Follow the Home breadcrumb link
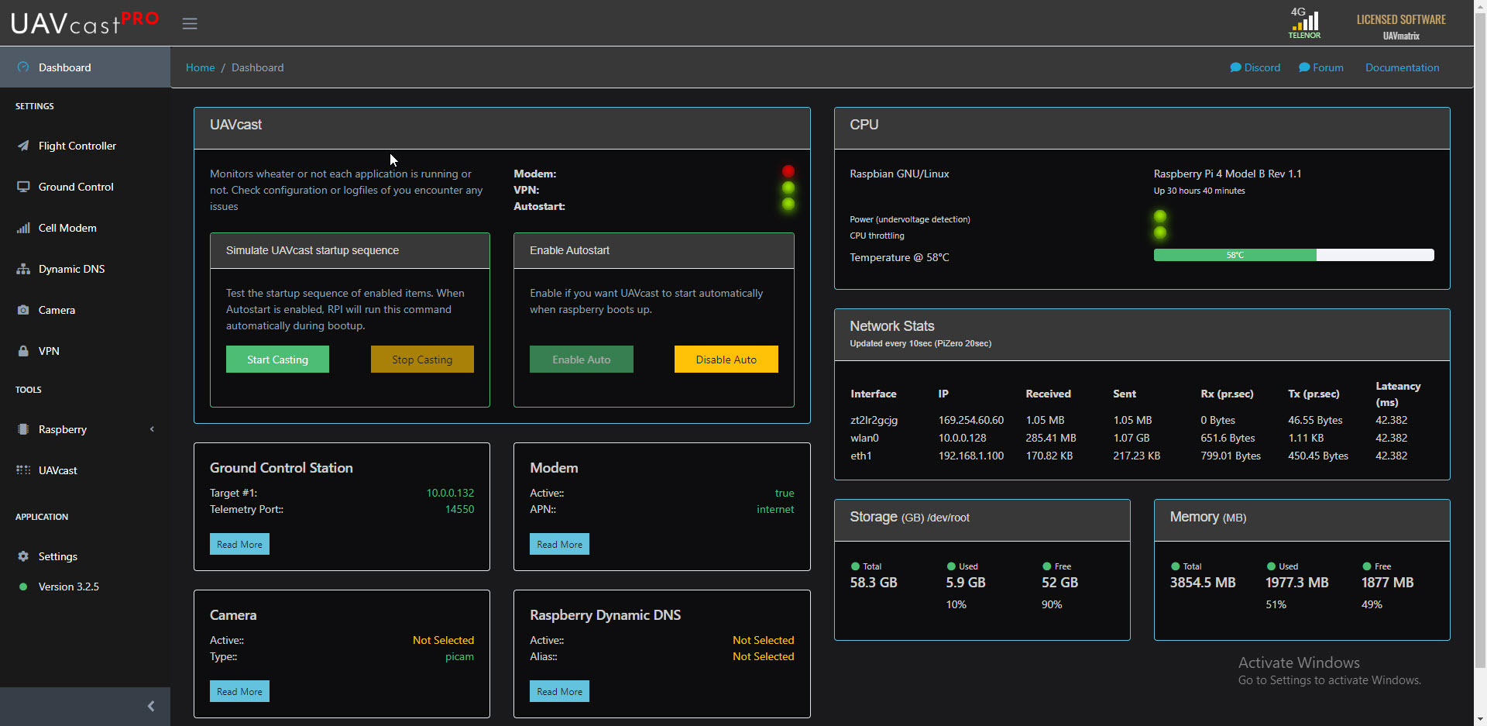This screenshot has width=1487, height=726. [200, 67]
